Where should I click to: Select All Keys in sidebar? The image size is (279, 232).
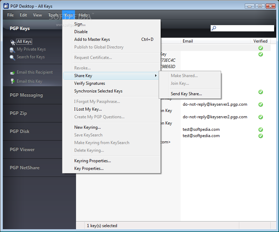(24, 42)
